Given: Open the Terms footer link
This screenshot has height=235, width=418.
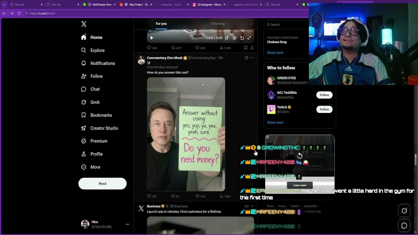Looking at the screenshot, I should coord(270,206).
